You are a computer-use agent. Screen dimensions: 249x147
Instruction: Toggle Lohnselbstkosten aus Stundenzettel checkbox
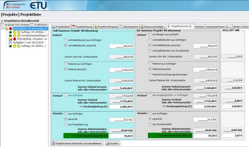tap(150, 50)
